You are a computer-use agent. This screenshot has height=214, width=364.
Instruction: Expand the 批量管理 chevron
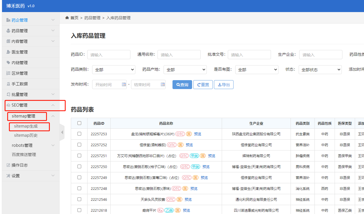(53, 94)
